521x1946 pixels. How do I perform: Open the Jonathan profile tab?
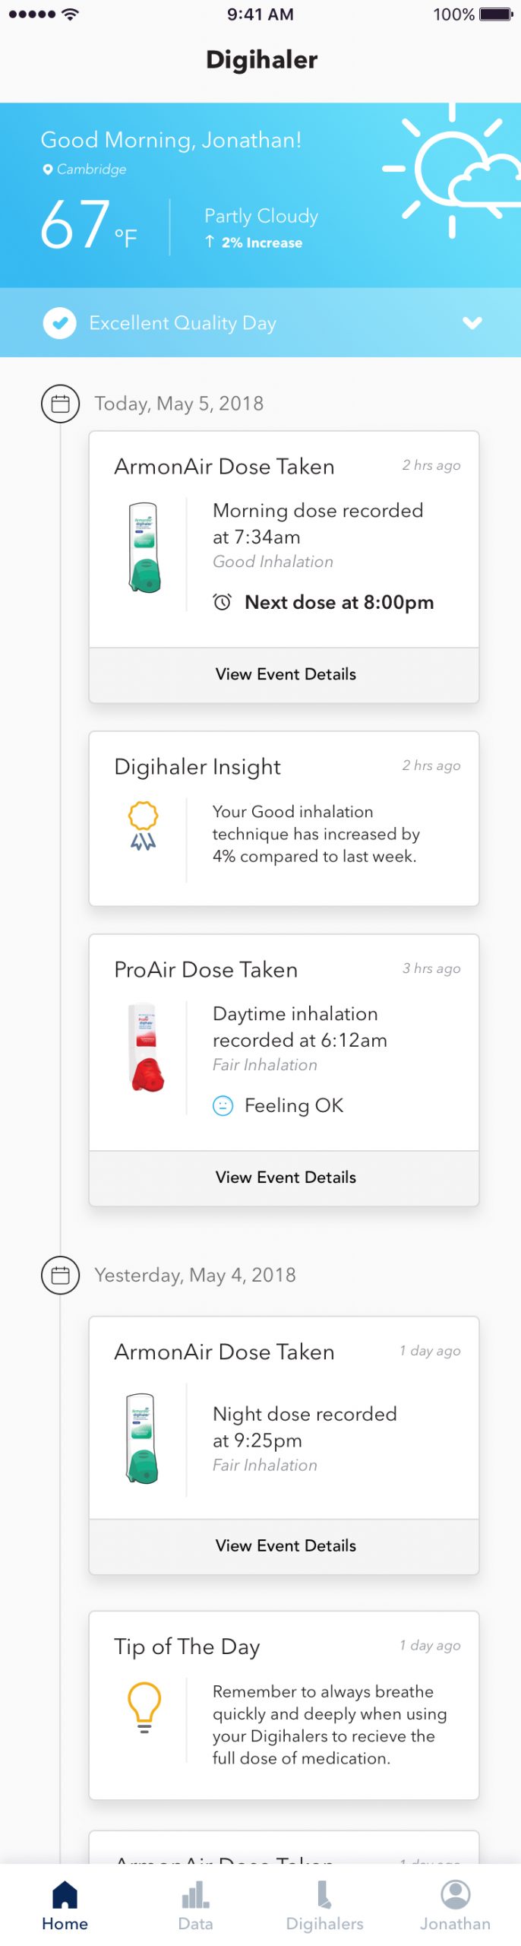(x=455, y=1906)
